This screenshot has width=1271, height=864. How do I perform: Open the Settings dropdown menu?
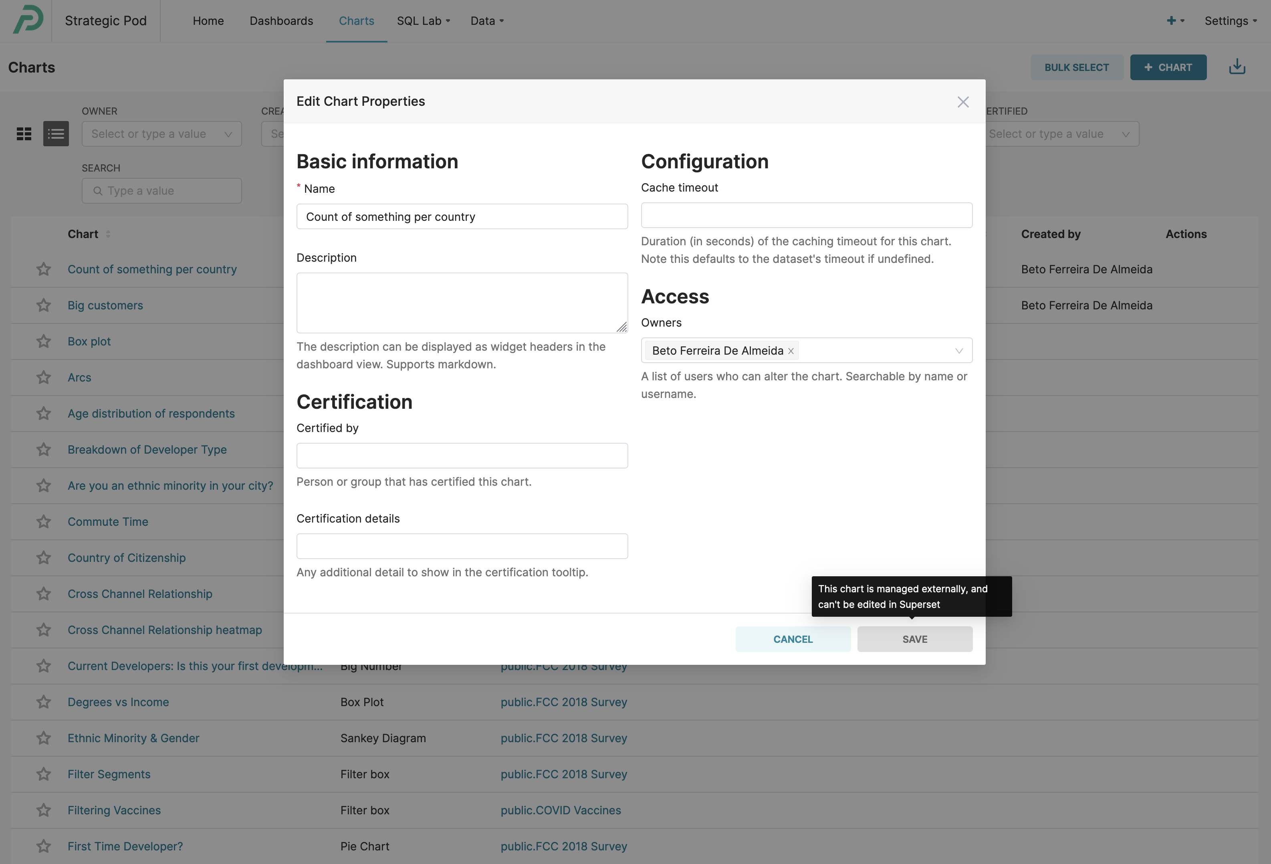pos(1230,21)
